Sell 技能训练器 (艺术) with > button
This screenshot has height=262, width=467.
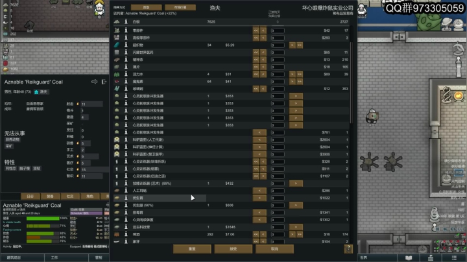click(296, 184)
